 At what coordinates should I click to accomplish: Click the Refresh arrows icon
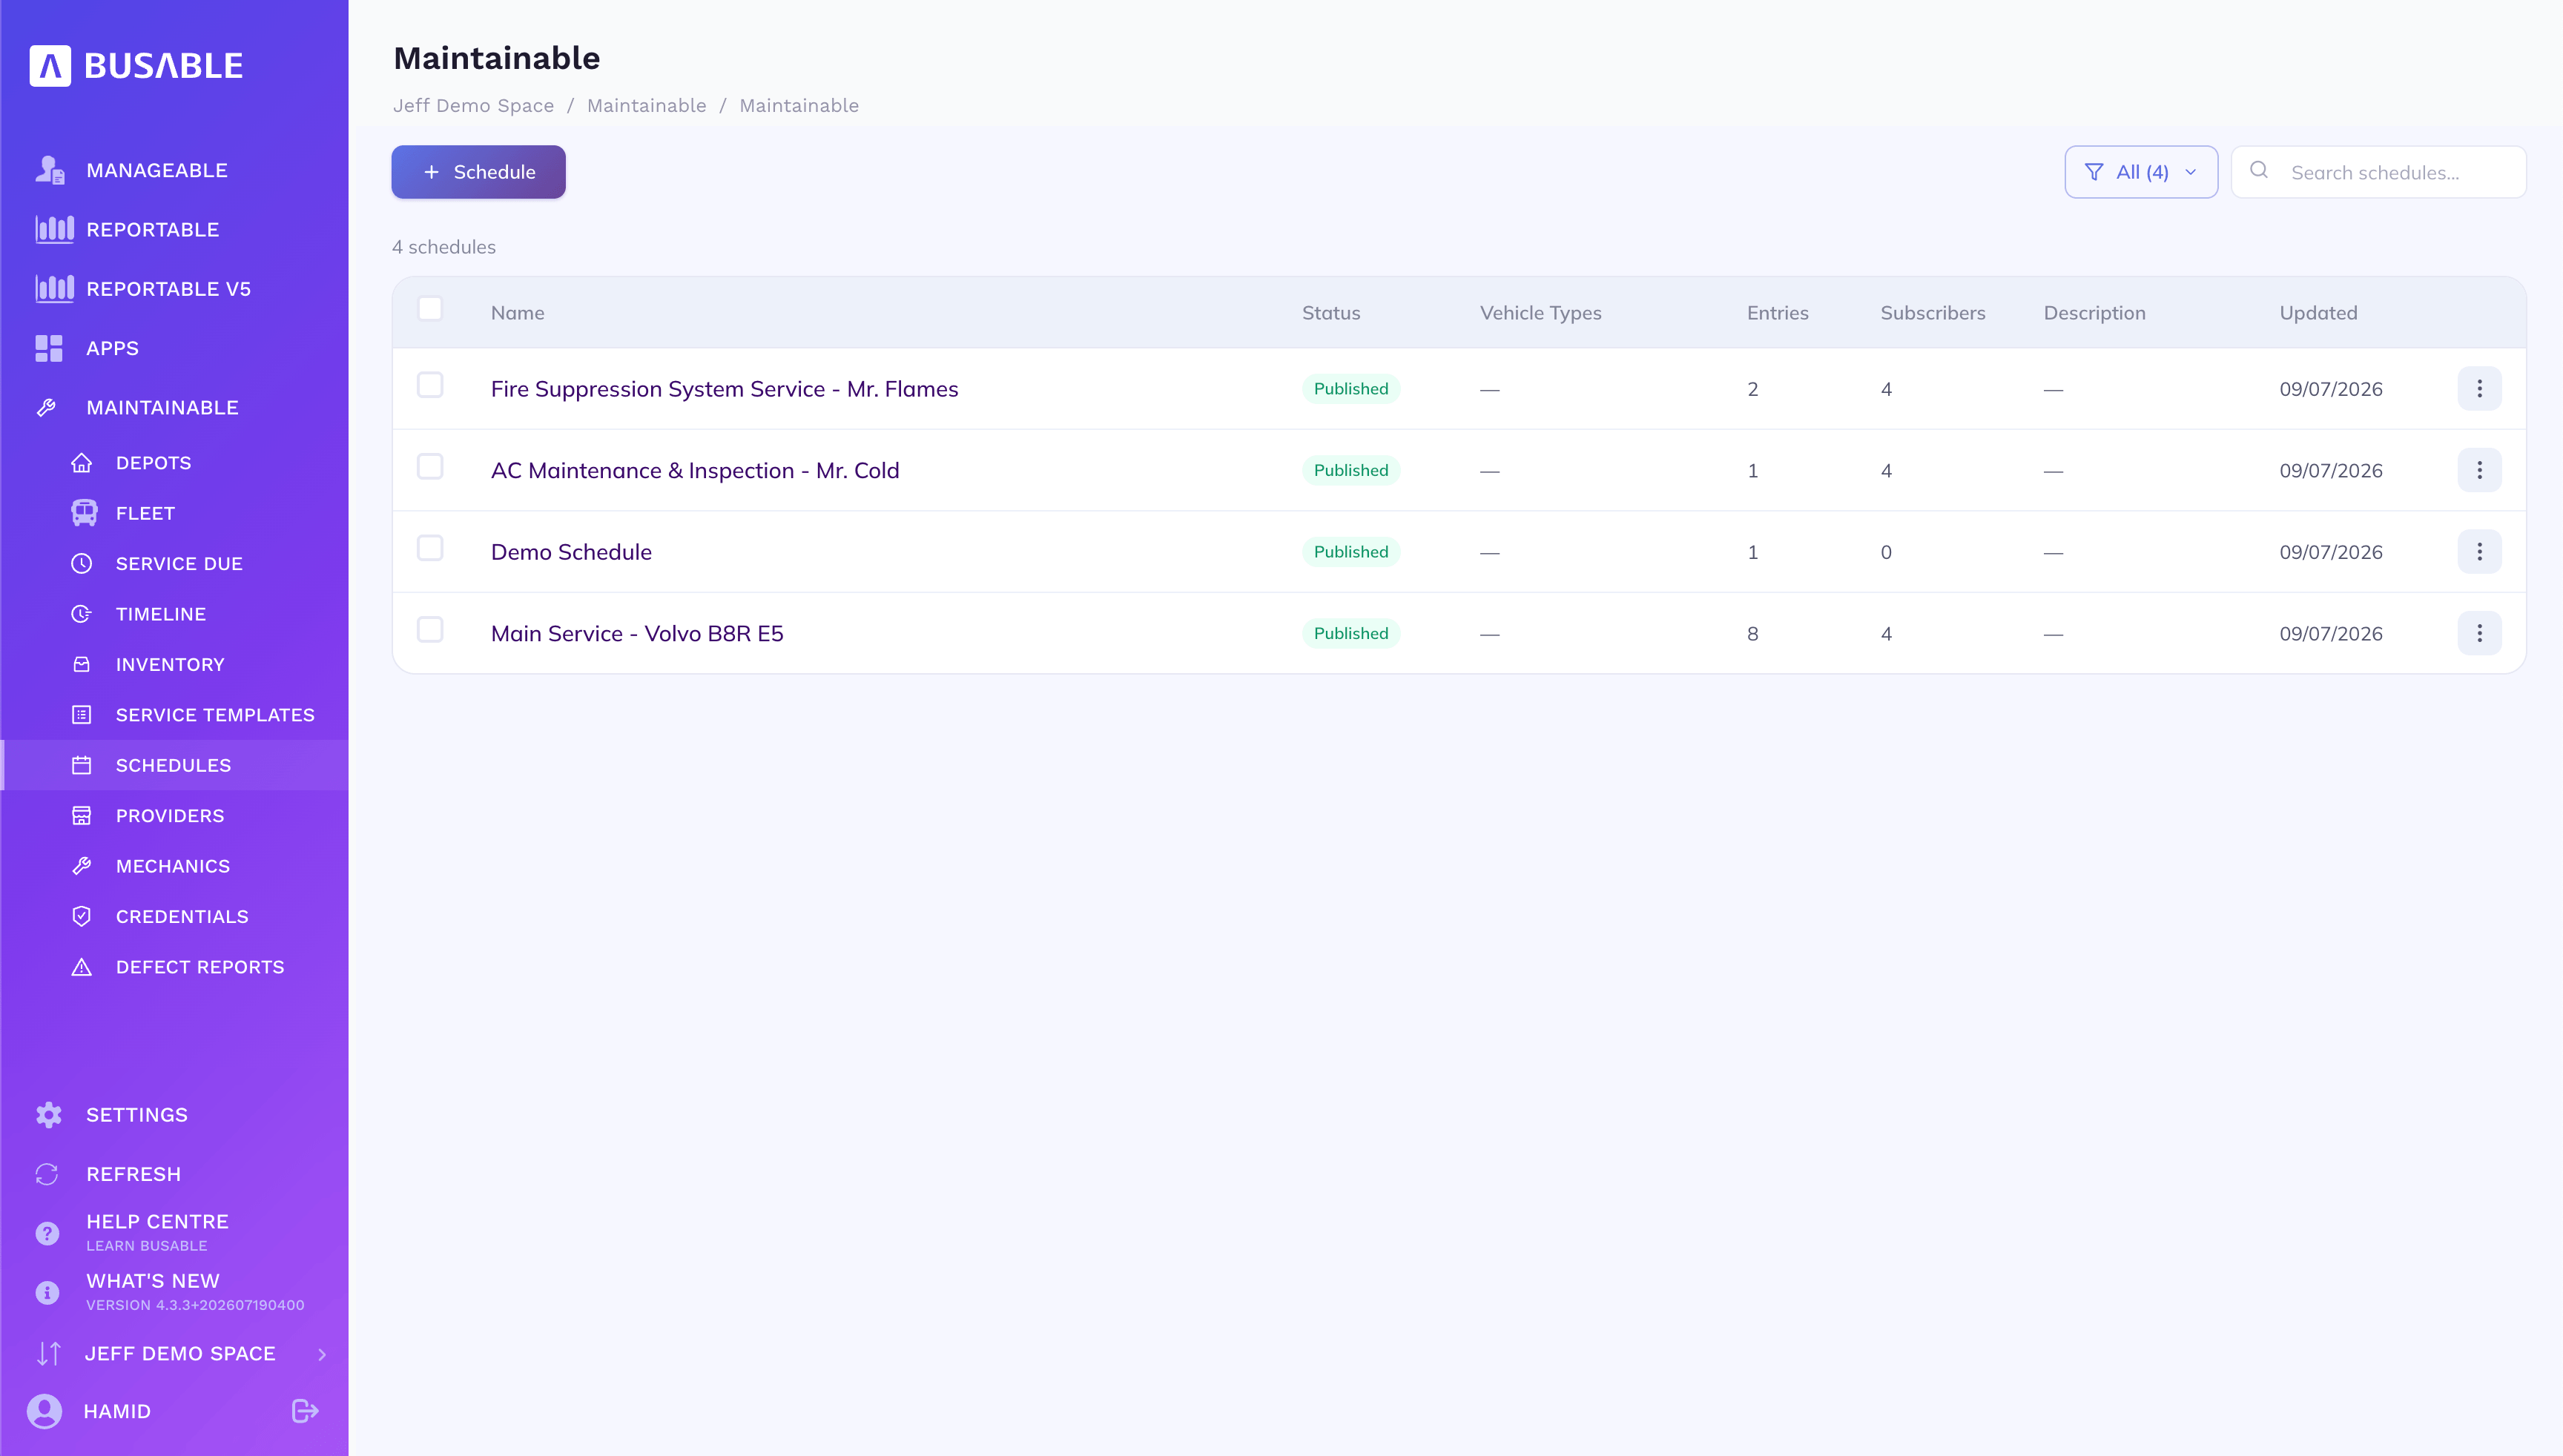pyautogui.click(x=47, y=1174)
